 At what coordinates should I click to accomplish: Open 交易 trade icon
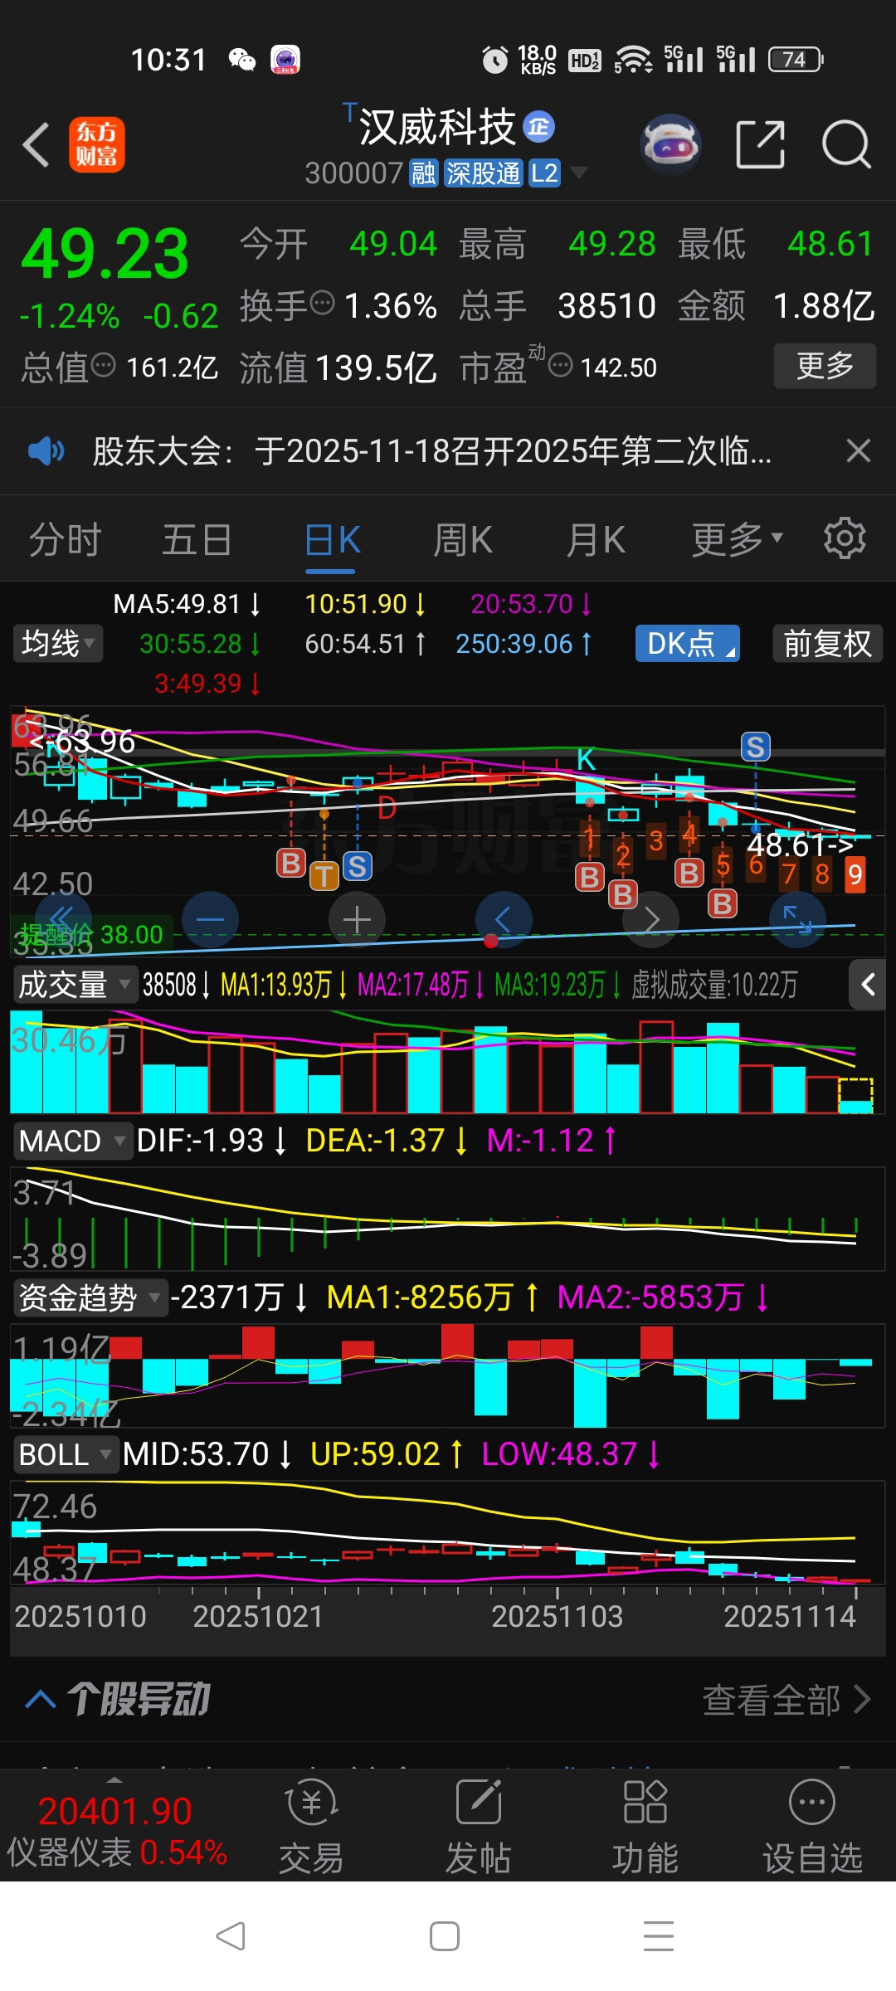tap(311, 1828)
